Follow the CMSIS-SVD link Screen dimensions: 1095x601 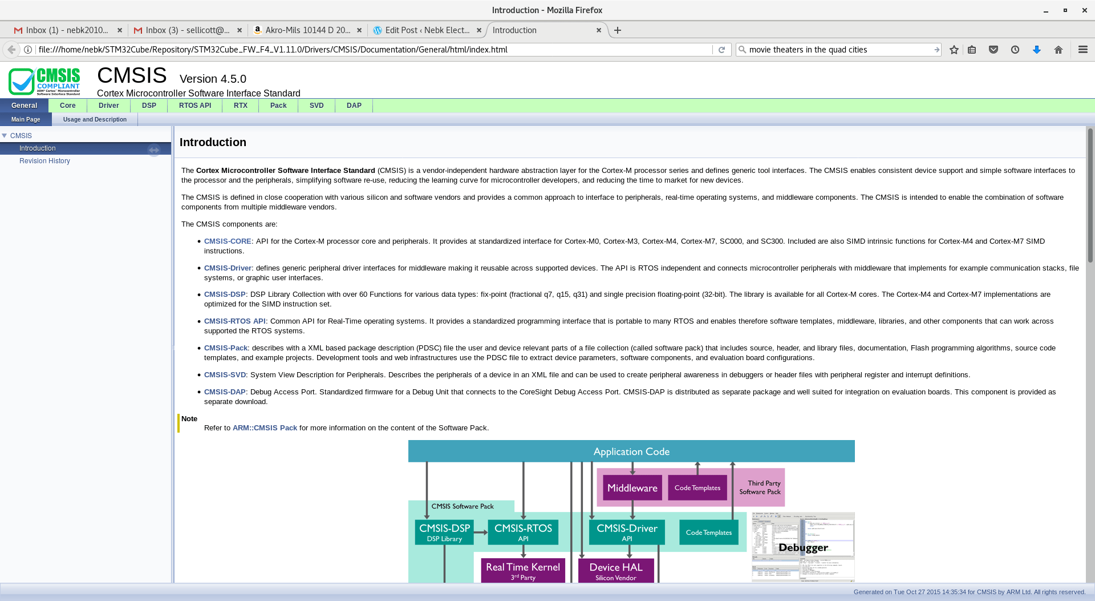click(x=225, y=375)
